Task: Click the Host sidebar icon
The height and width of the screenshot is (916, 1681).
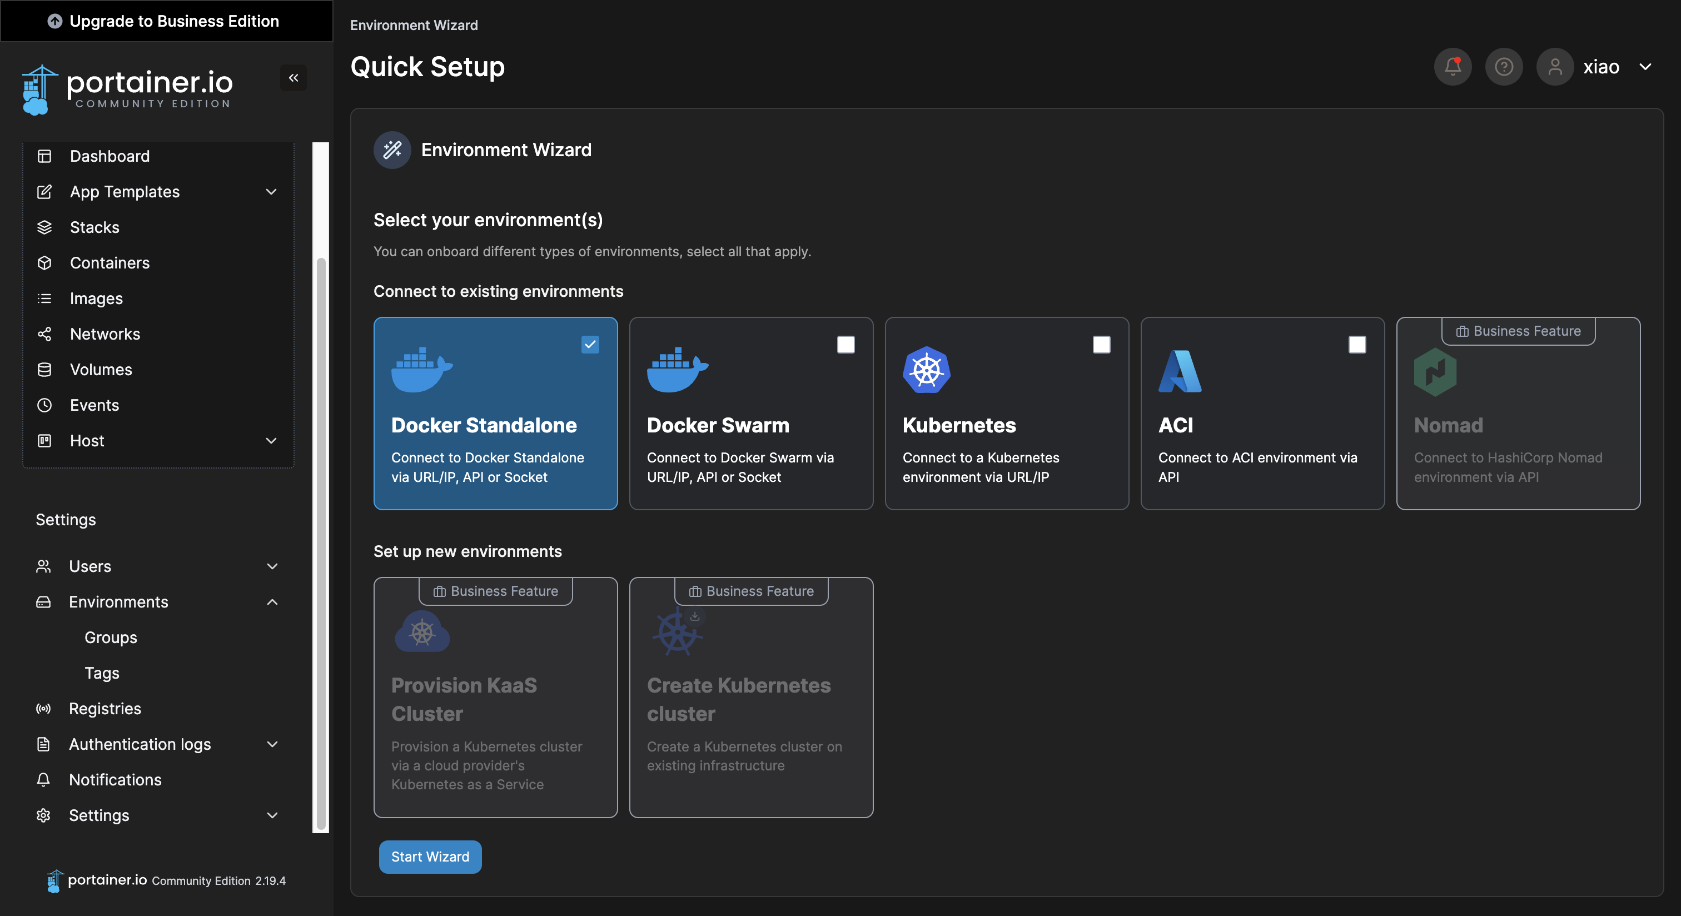Action: pyautogui.click(x=44, y=440)
